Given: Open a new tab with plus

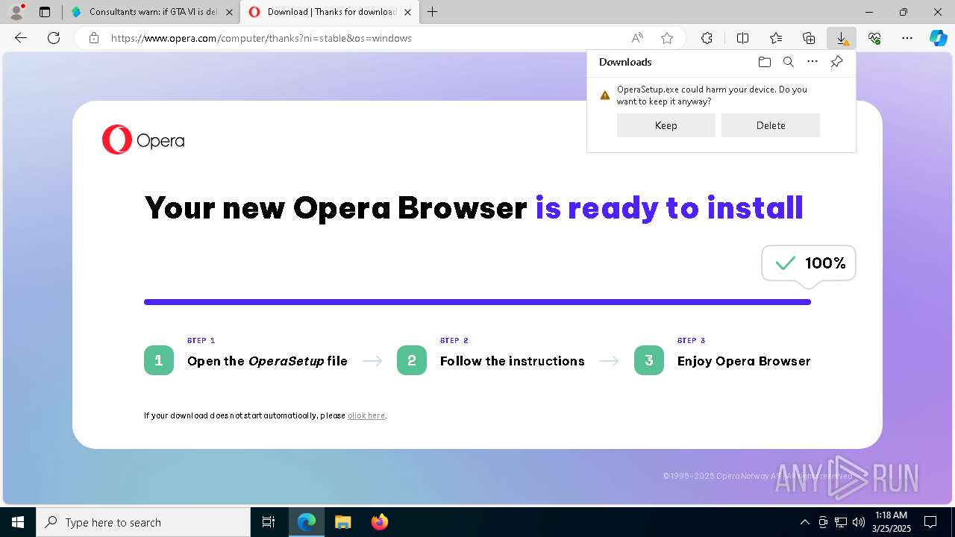Looking at the screenshot, I should point(433,12).
